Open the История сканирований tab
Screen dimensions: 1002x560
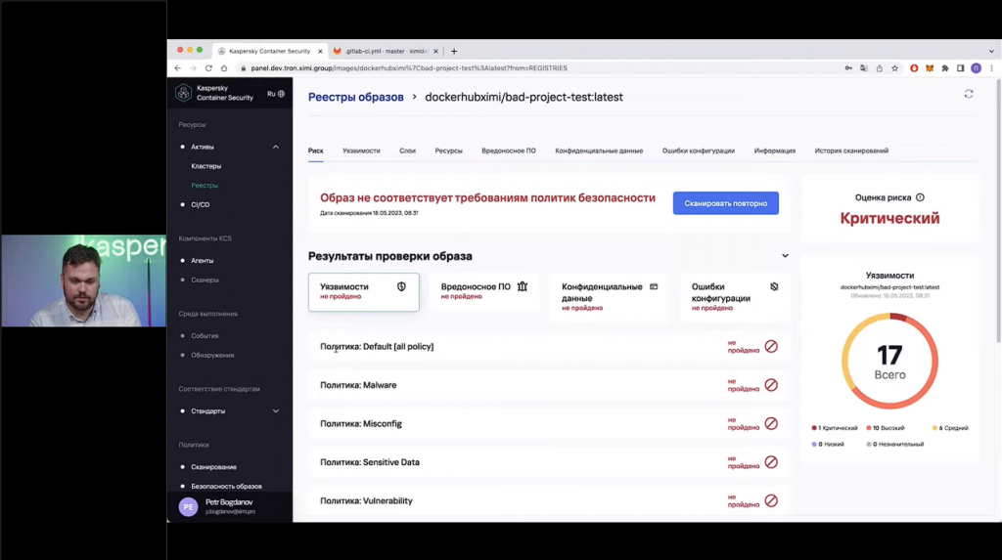851,151
